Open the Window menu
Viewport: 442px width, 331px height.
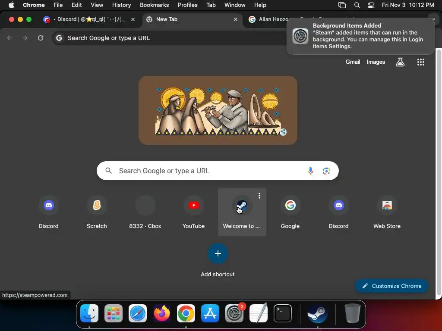[x=235, y=5]
